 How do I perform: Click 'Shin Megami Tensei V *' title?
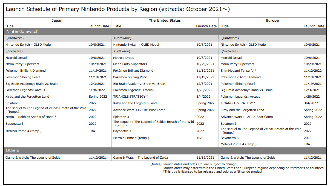(238, 71)
